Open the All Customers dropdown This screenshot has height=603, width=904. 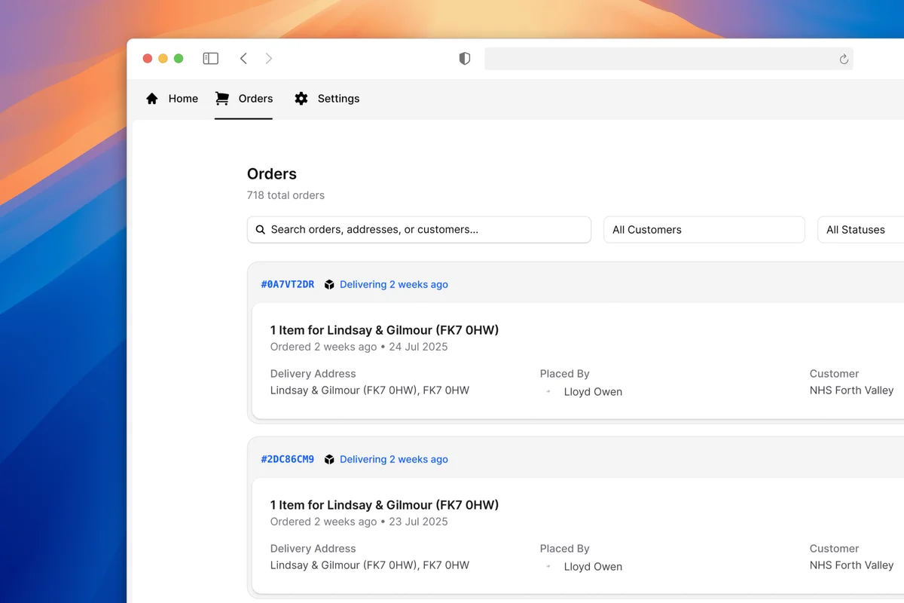coord(703,229)
